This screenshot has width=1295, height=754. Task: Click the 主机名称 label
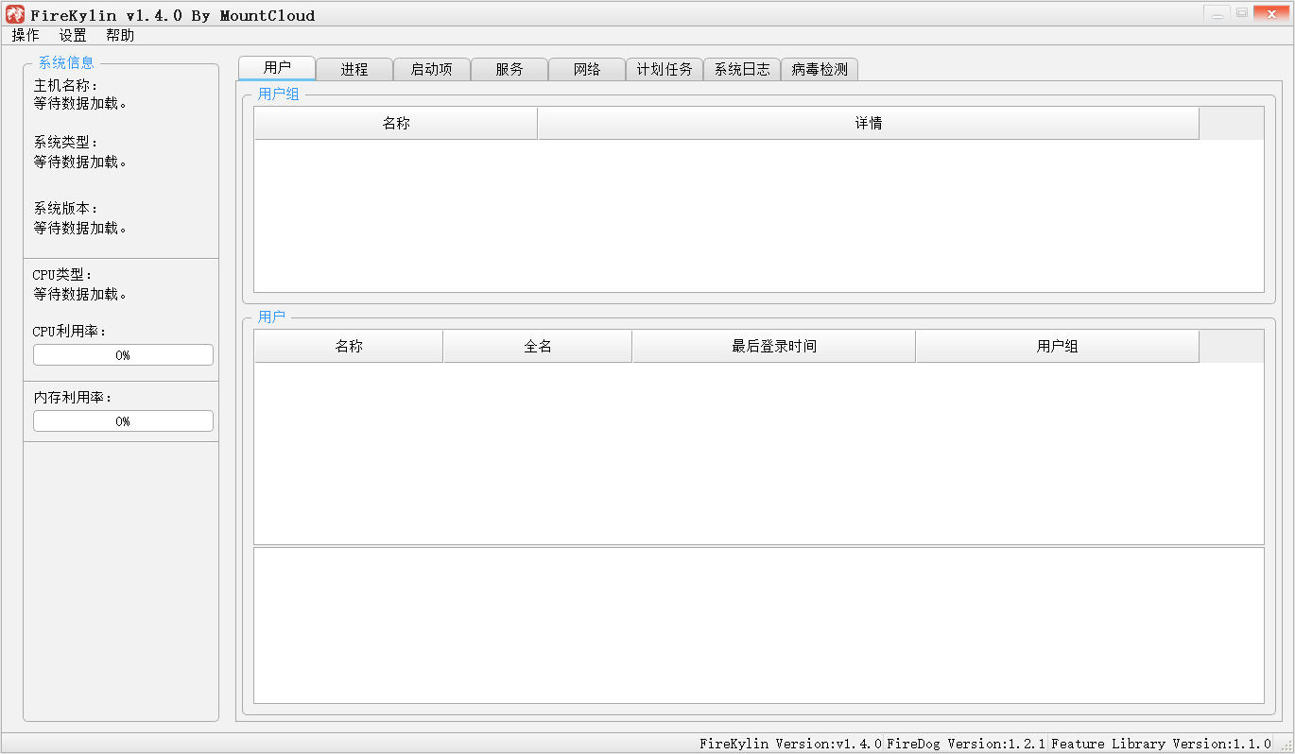pyautogui.click(x=66, y=86)
